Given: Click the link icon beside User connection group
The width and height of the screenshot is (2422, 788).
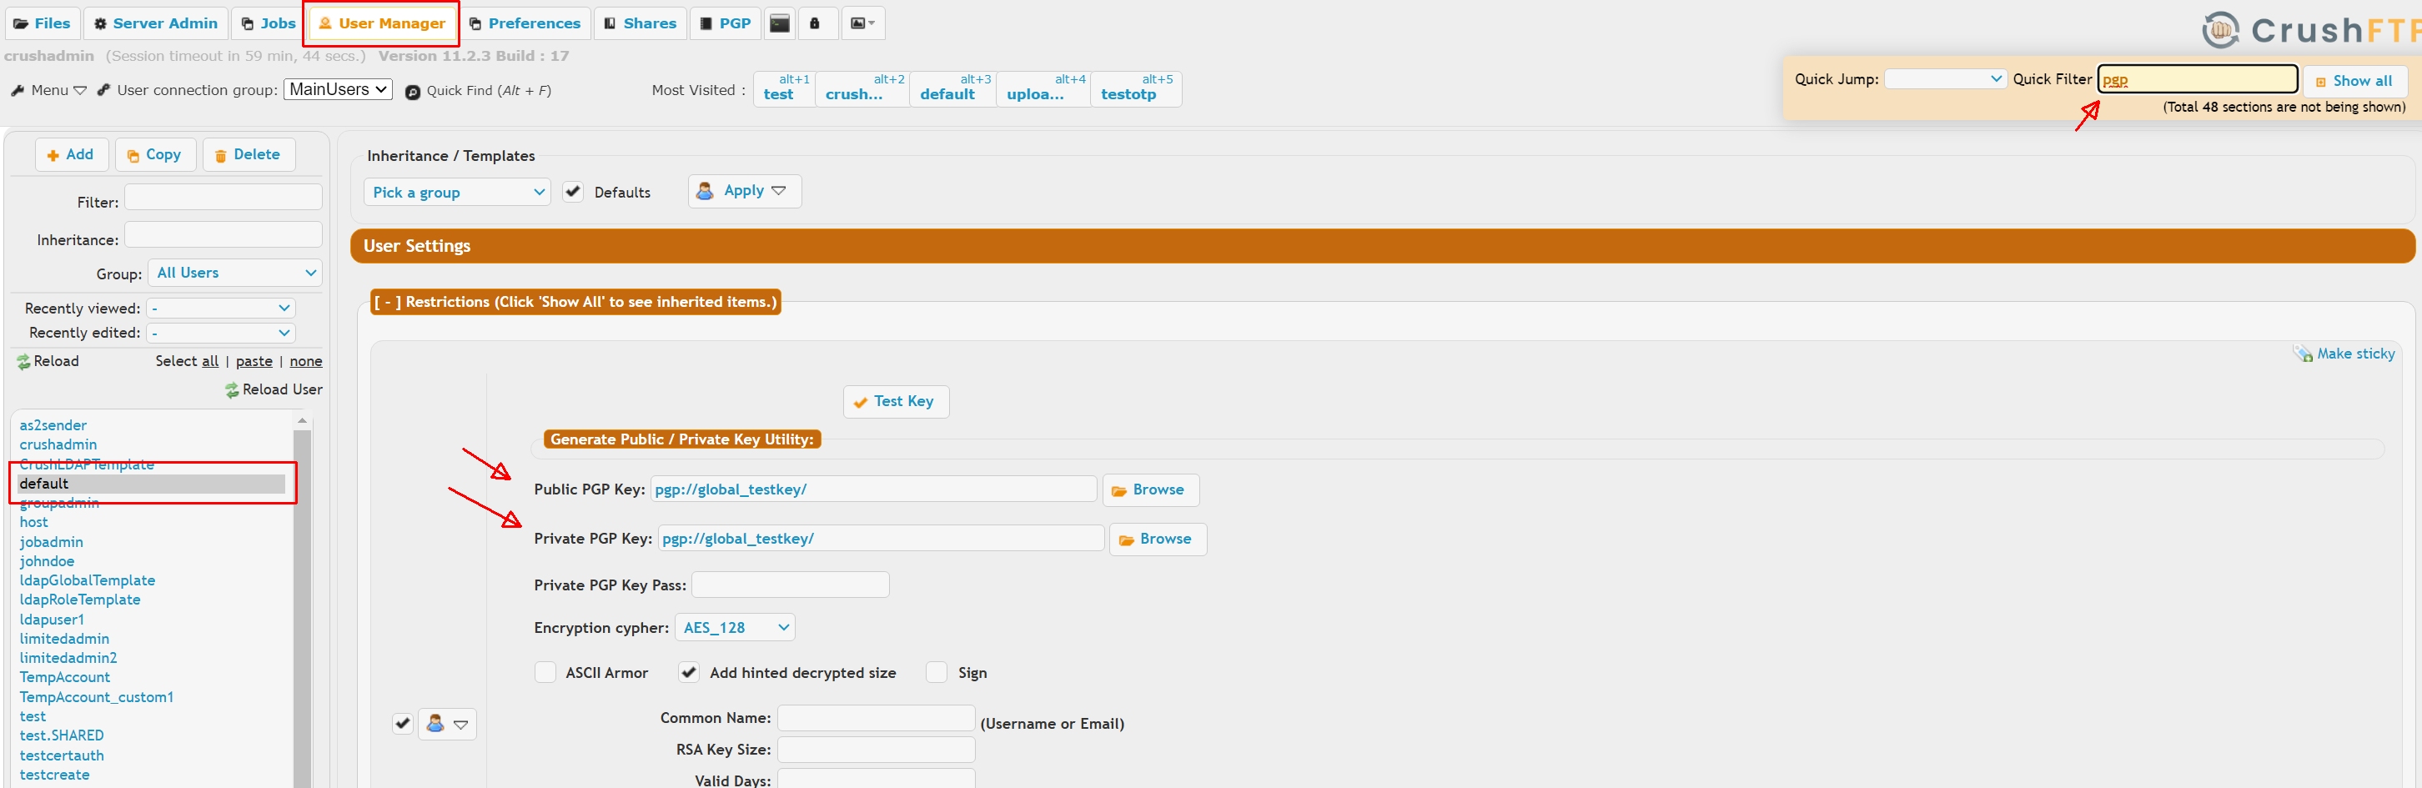Looking at the screenshot, I should click(x=103, y=90).
